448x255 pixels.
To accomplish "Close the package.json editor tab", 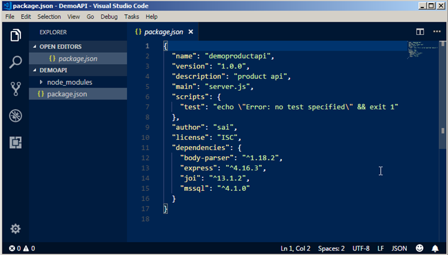I will [190, 32].
